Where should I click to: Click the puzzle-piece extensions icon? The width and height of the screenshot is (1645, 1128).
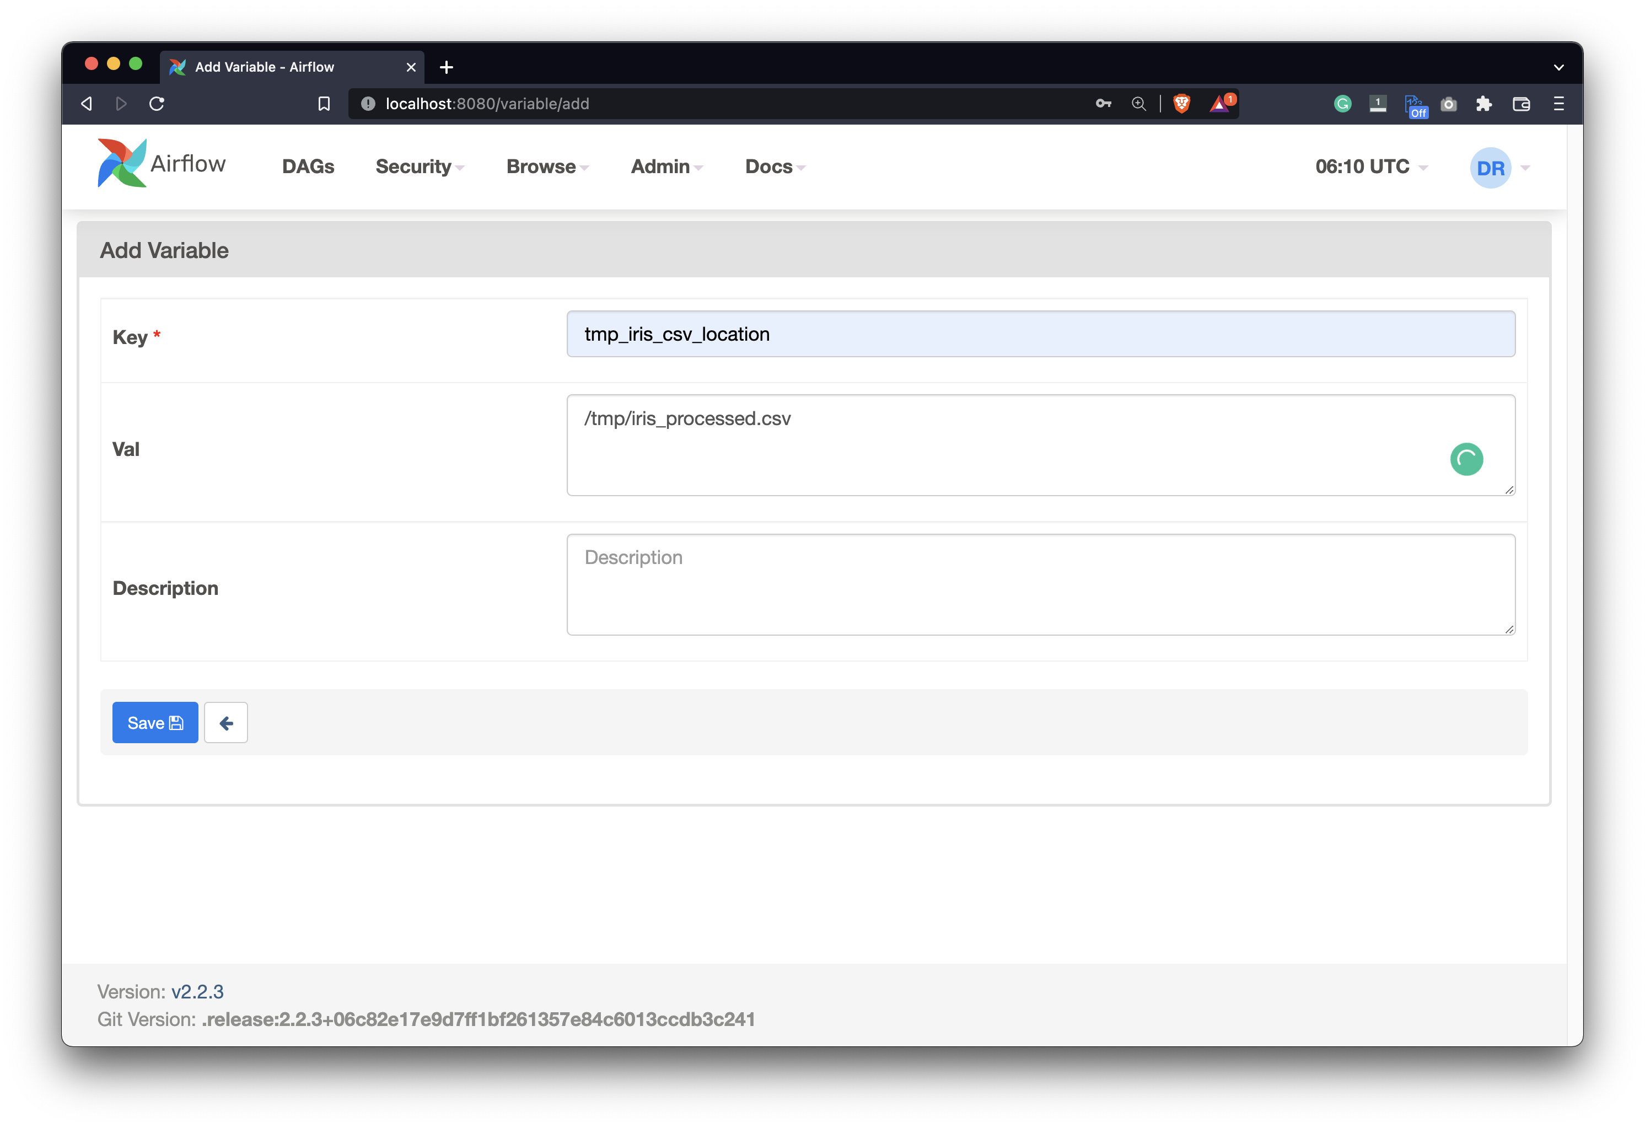coord(1485,104)
